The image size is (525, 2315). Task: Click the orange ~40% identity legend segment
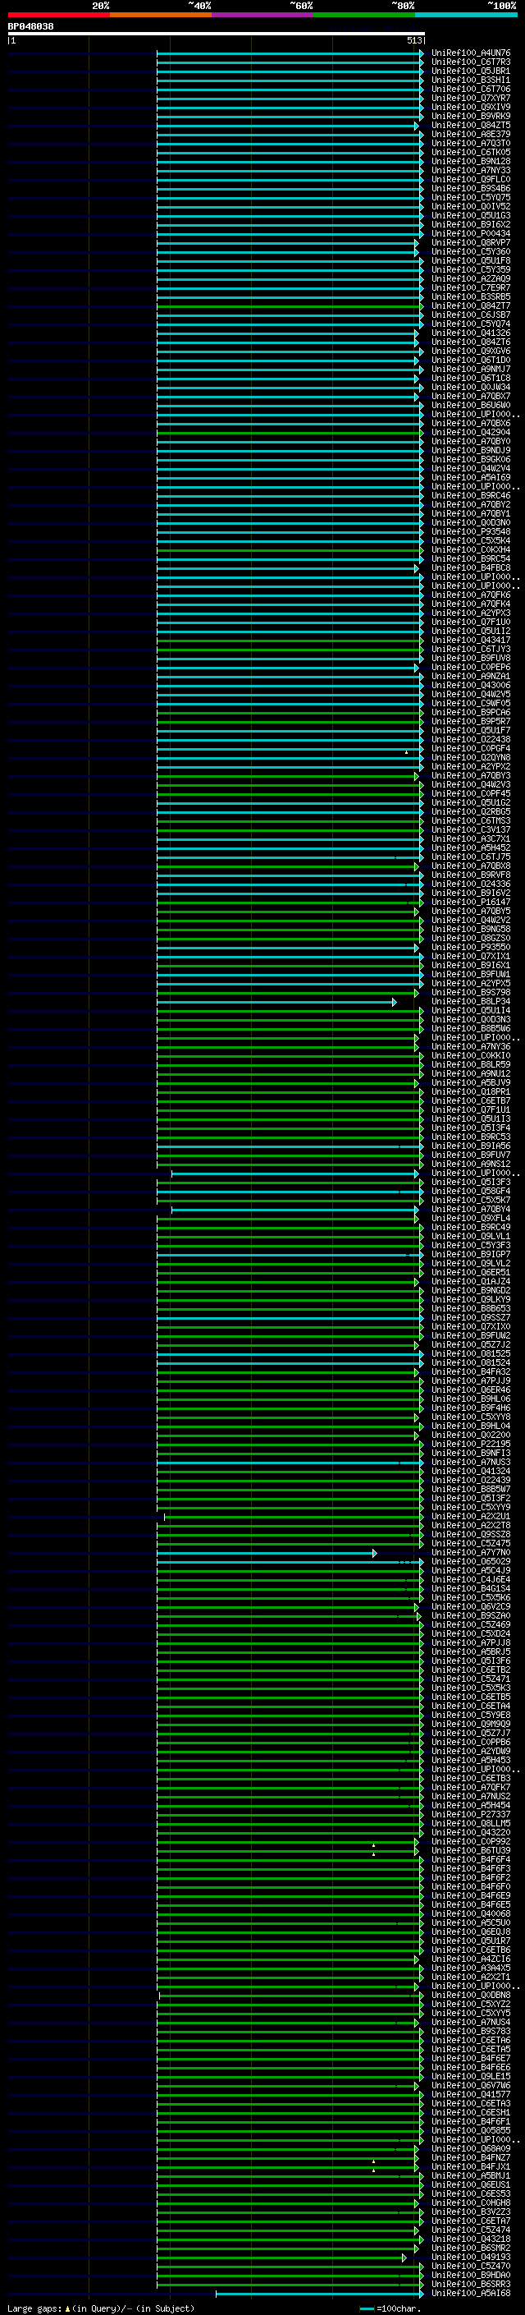coord(161,15)
